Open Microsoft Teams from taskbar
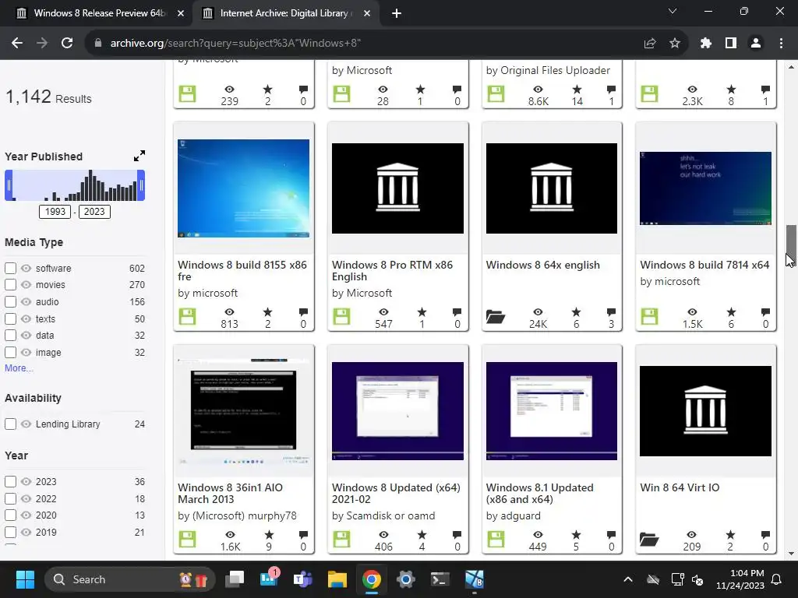 [x=303, y=579]
